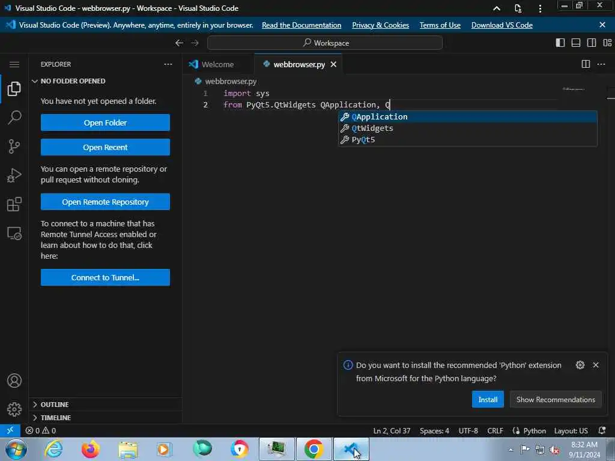Expand the TIMELINE section

coord(105,418)
